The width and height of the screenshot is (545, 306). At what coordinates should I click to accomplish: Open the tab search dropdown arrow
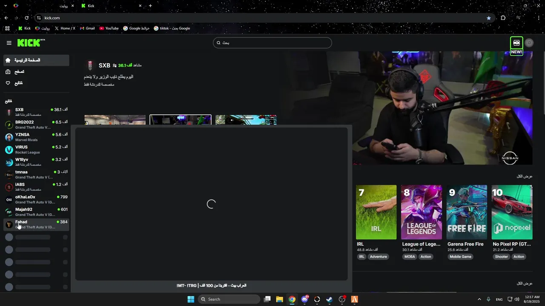6,6
